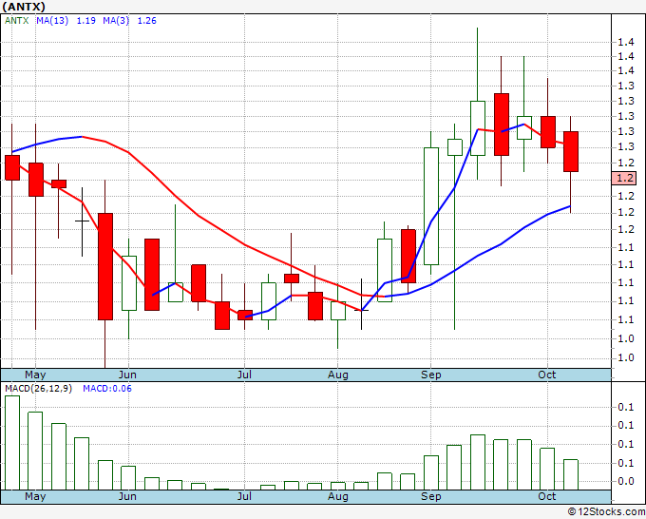Select the MA(3) legend label
Image resolution: width=646 pixels, height=519 pixels.
point(116,21)
